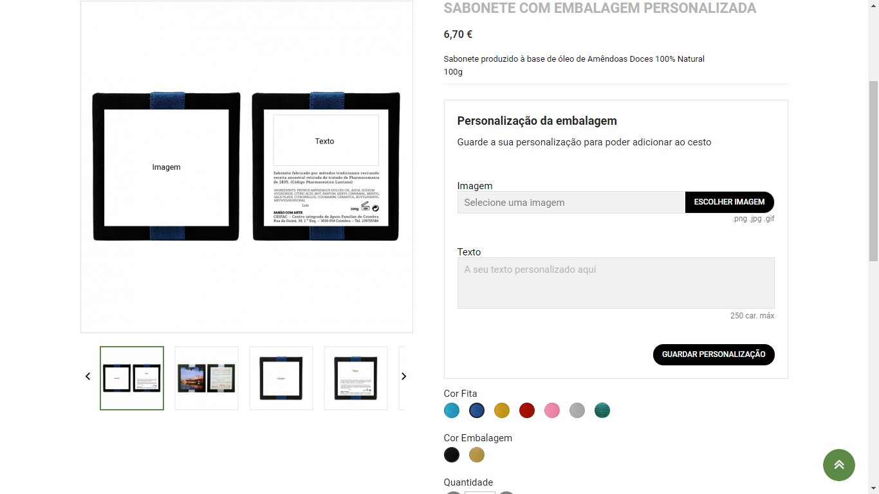Focus the personalized text area
This screenshot has height=494, width=879.
point(616,283)
